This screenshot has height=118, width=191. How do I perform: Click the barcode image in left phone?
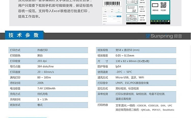tap(112, 3)
